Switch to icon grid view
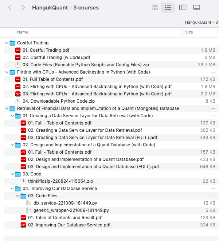This screenshot has width=219, height=241. (155, 8)
